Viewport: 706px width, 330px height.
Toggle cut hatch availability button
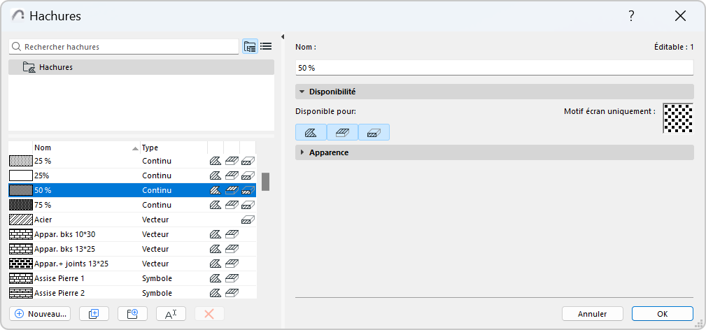pyautogui.click(x=374, y=132)
